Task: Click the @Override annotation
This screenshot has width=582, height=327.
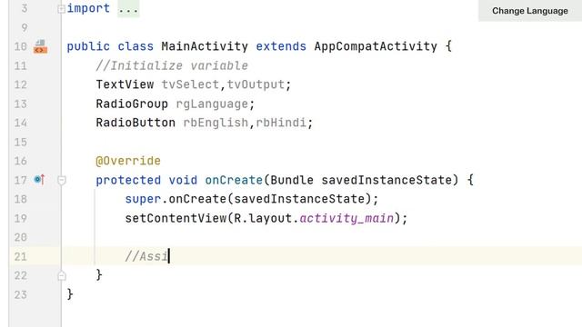Action: pyautogui.click(x=128, y=161)
